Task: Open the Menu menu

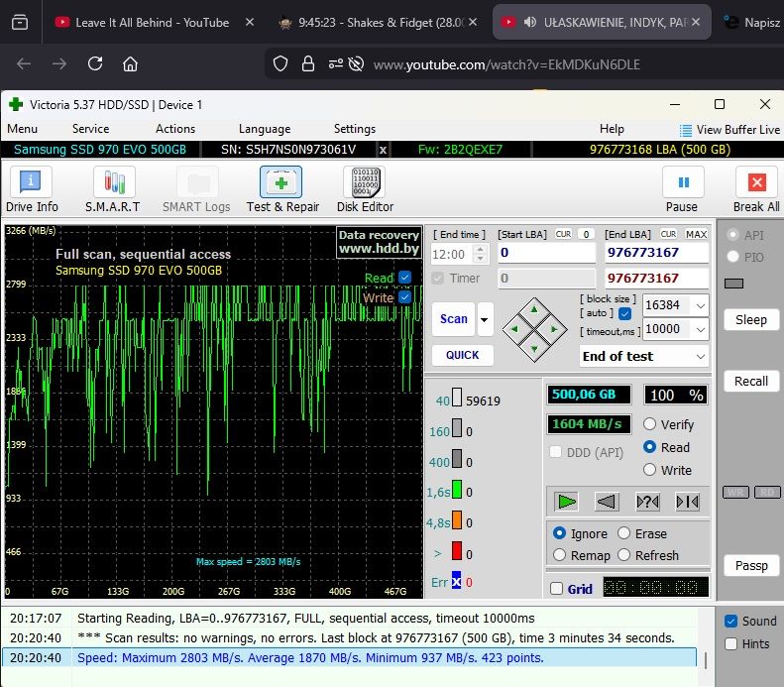Action: [x=22, y=129]
